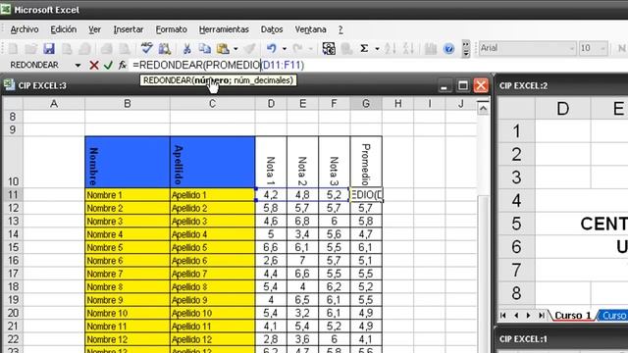Click the Research binoculars icon
This screenshot has height=353, width=628.
[x=165, y=49]
